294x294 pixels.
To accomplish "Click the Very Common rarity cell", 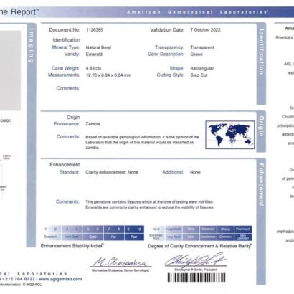I will 243,237.
